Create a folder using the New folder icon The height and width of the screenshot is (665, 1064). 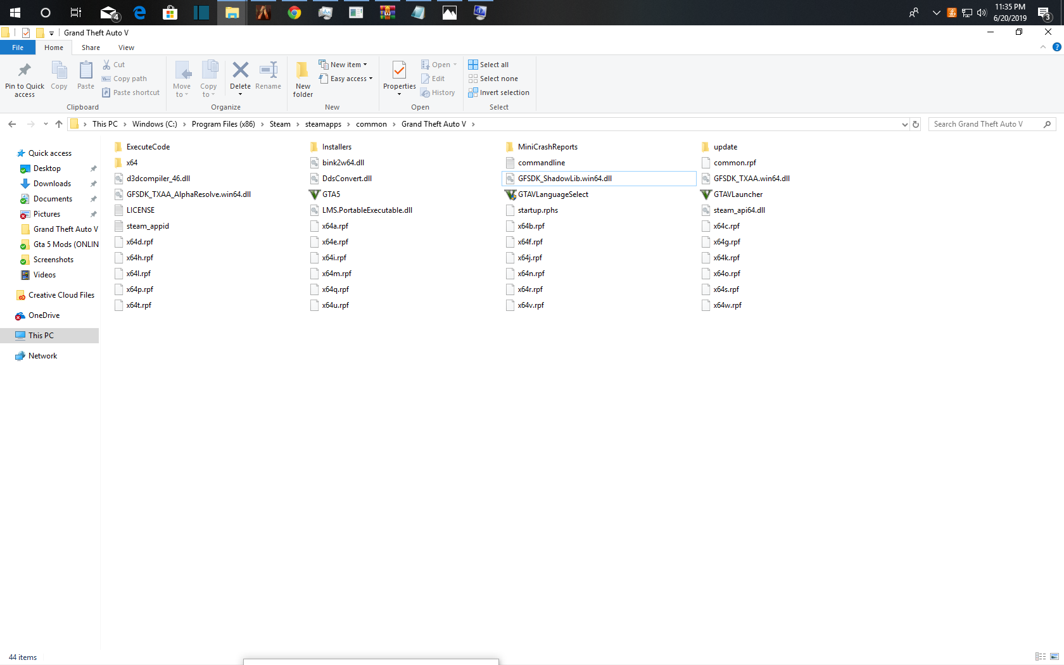point(303,79)
